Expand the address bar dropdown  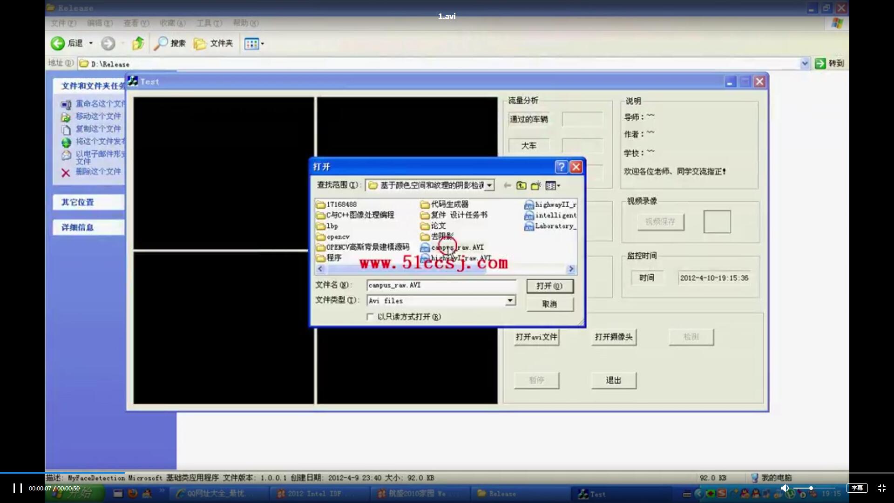pos(805,63)
